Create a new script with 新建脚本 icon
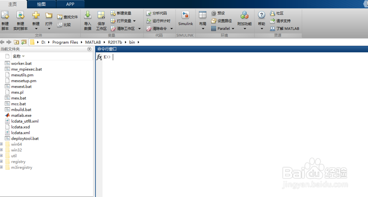This screenshot has height=197, width=368. pyautogui.click(x=5, y=15)
